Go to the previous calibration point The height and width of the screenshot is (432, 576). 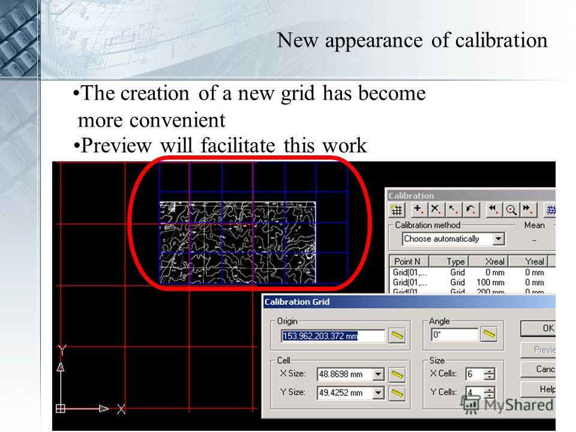coord(493,210)
